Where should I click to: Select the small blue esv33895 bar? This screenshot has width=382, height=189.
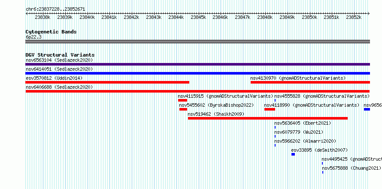click(293, 154)
